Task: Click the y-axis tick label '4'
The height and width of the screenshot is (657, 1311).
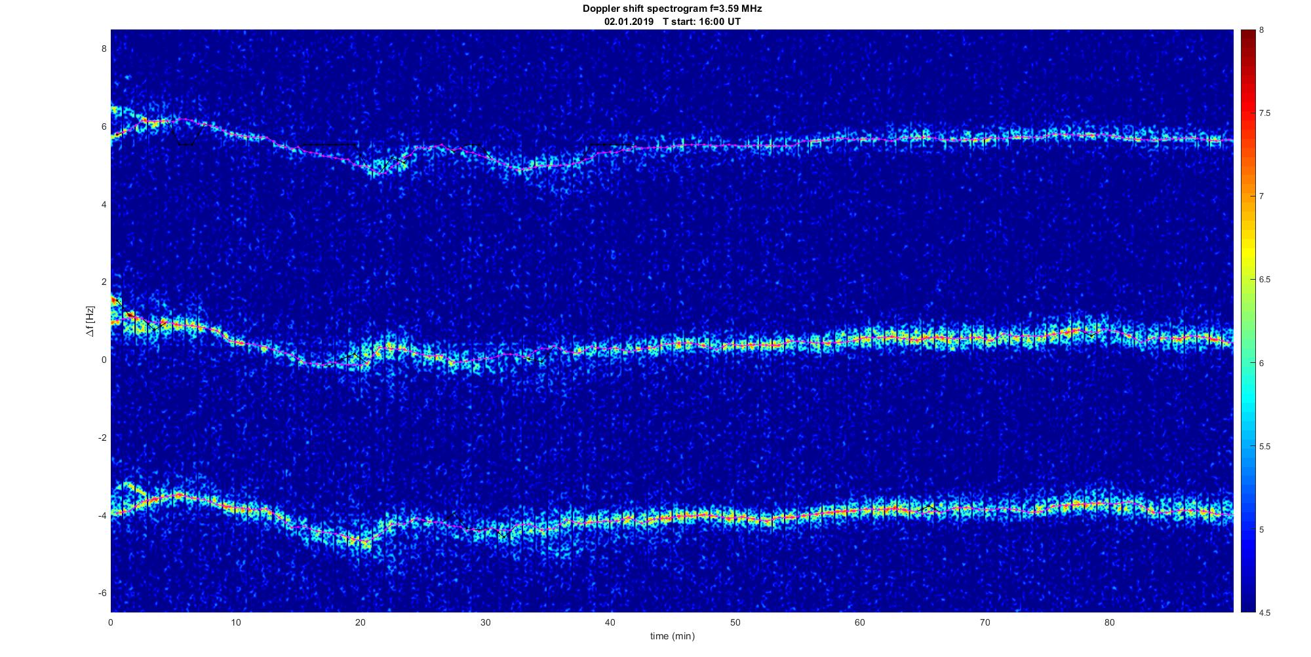Action: coord(103,204)
